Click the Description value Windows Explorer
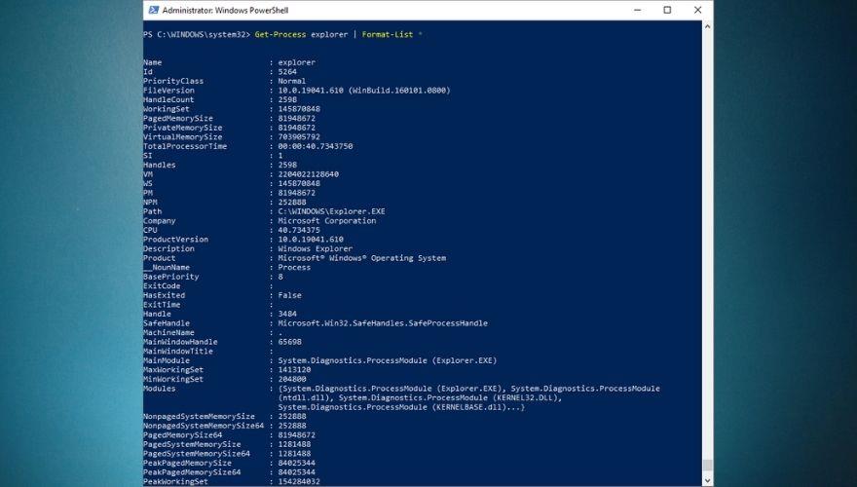The width and height of the screenshot is (857, 487). click(315, 248)
